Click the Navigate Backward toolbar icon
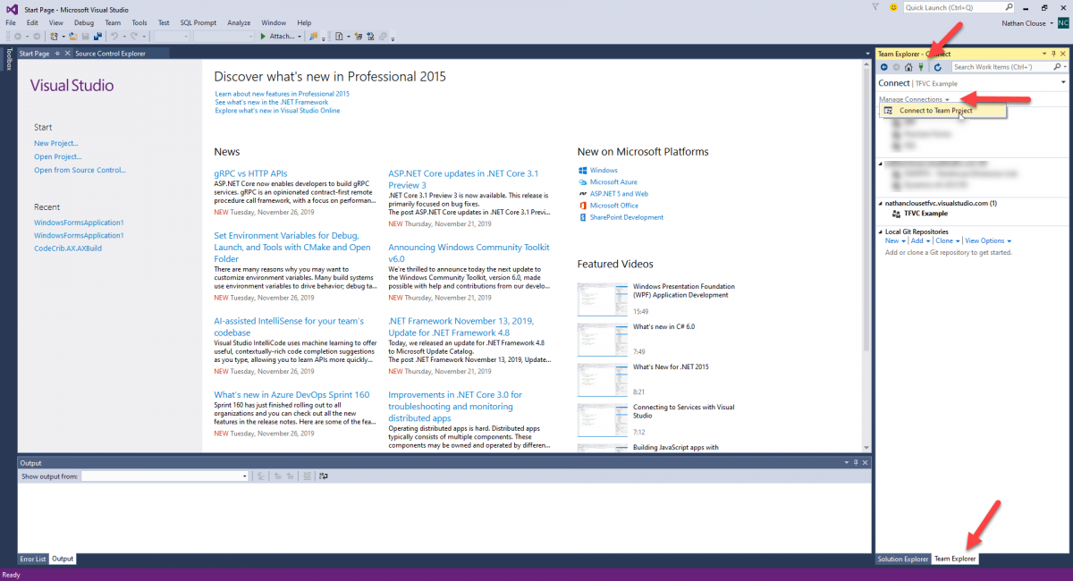 click(x=18, y=37)
